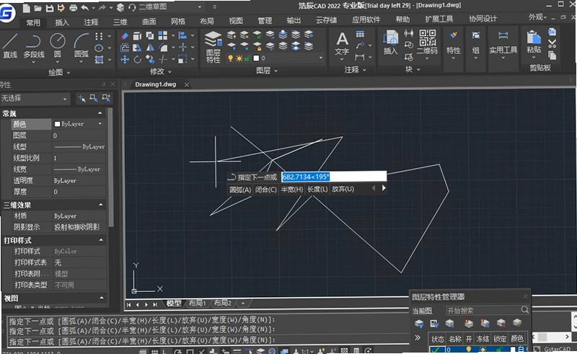Open the Help (帮助) ribbon tab
Image resolution: width=577 pixels, height=354 pixels.
point(402,19)
